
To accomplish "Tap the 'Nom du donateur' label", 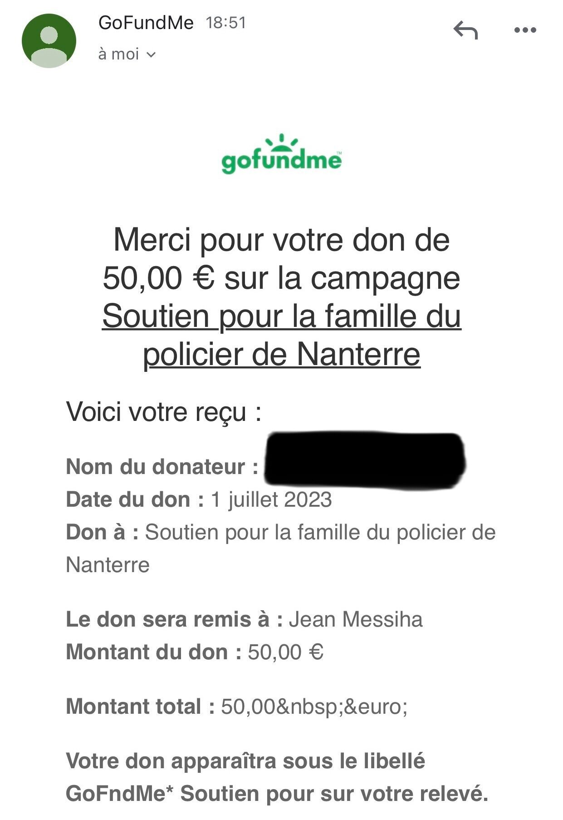I will coord(162,467).
